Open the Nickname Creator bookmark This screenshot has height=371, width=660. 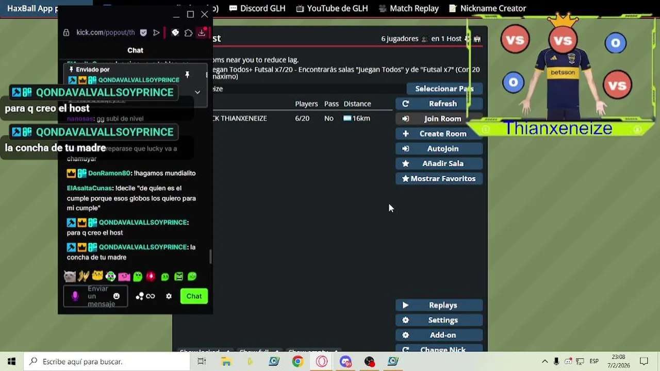[487, 8]
